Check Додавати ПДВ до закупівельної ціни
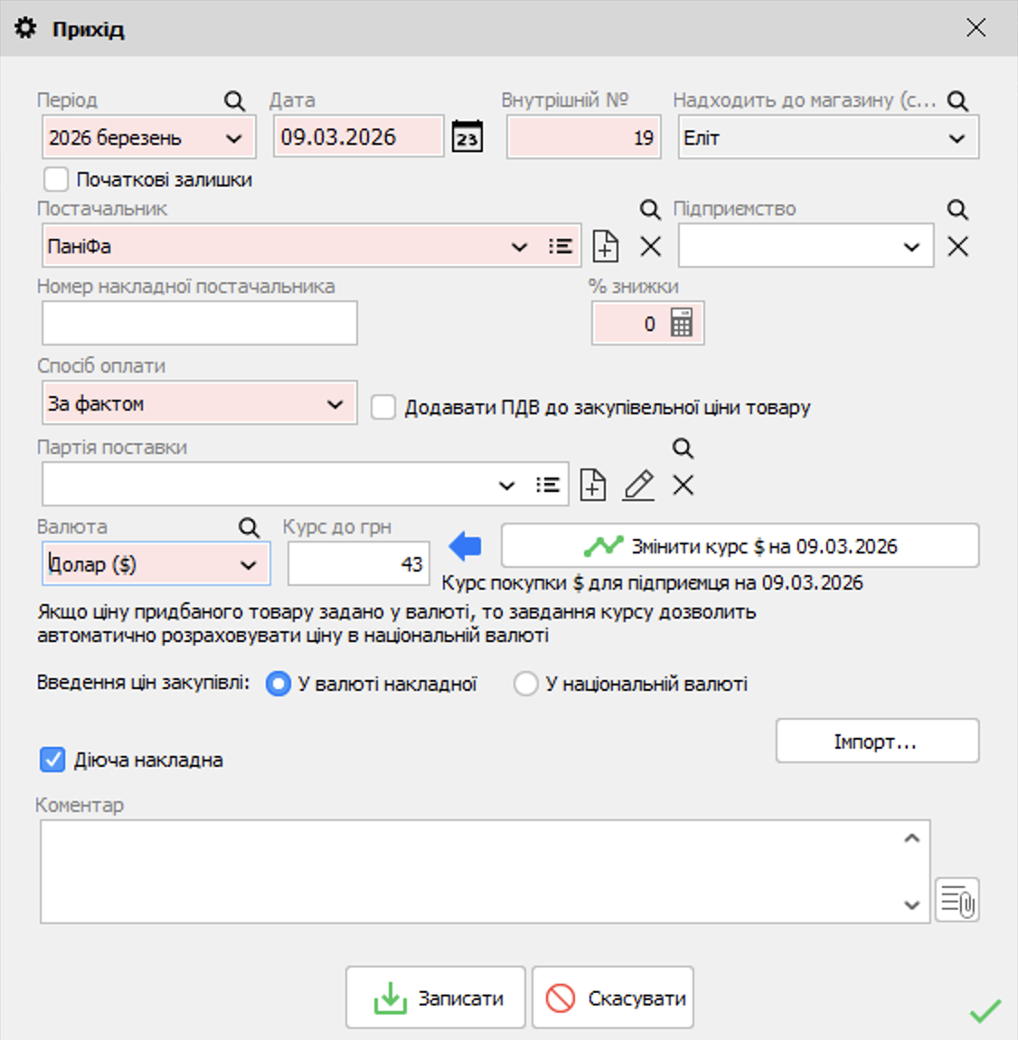The width and height of the screenshot is (1018, 1040). click(x=383, y=408)
